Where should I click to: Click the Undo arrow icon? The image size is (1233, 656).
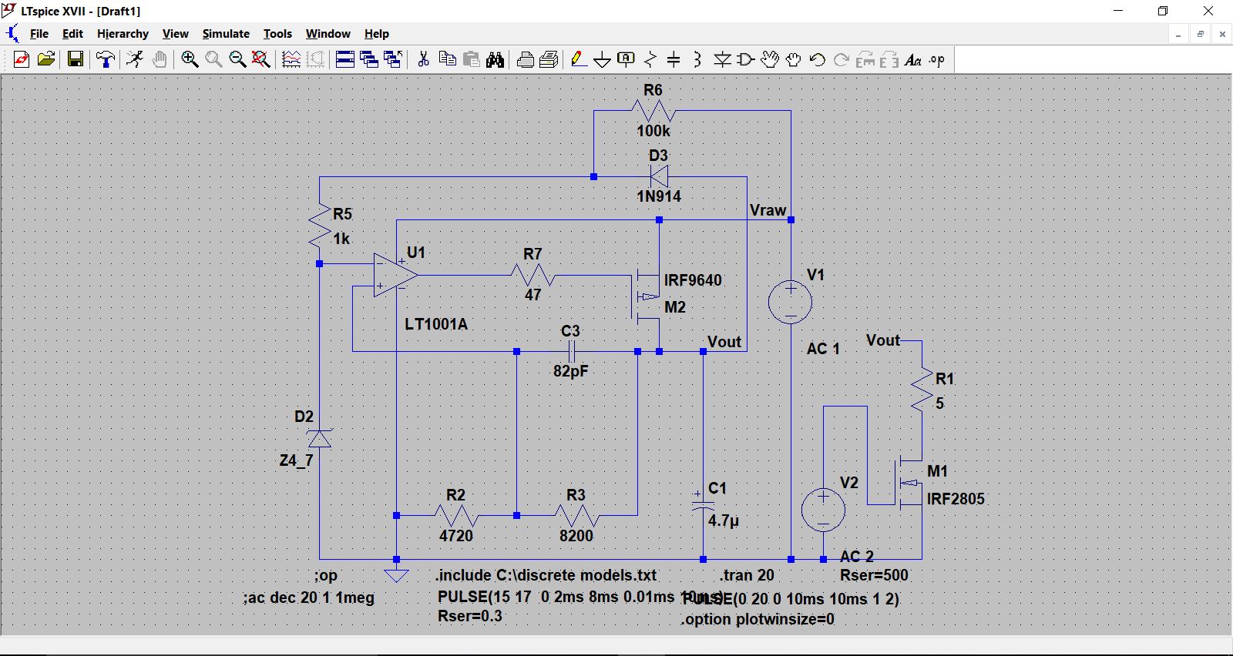coord(818,59)
